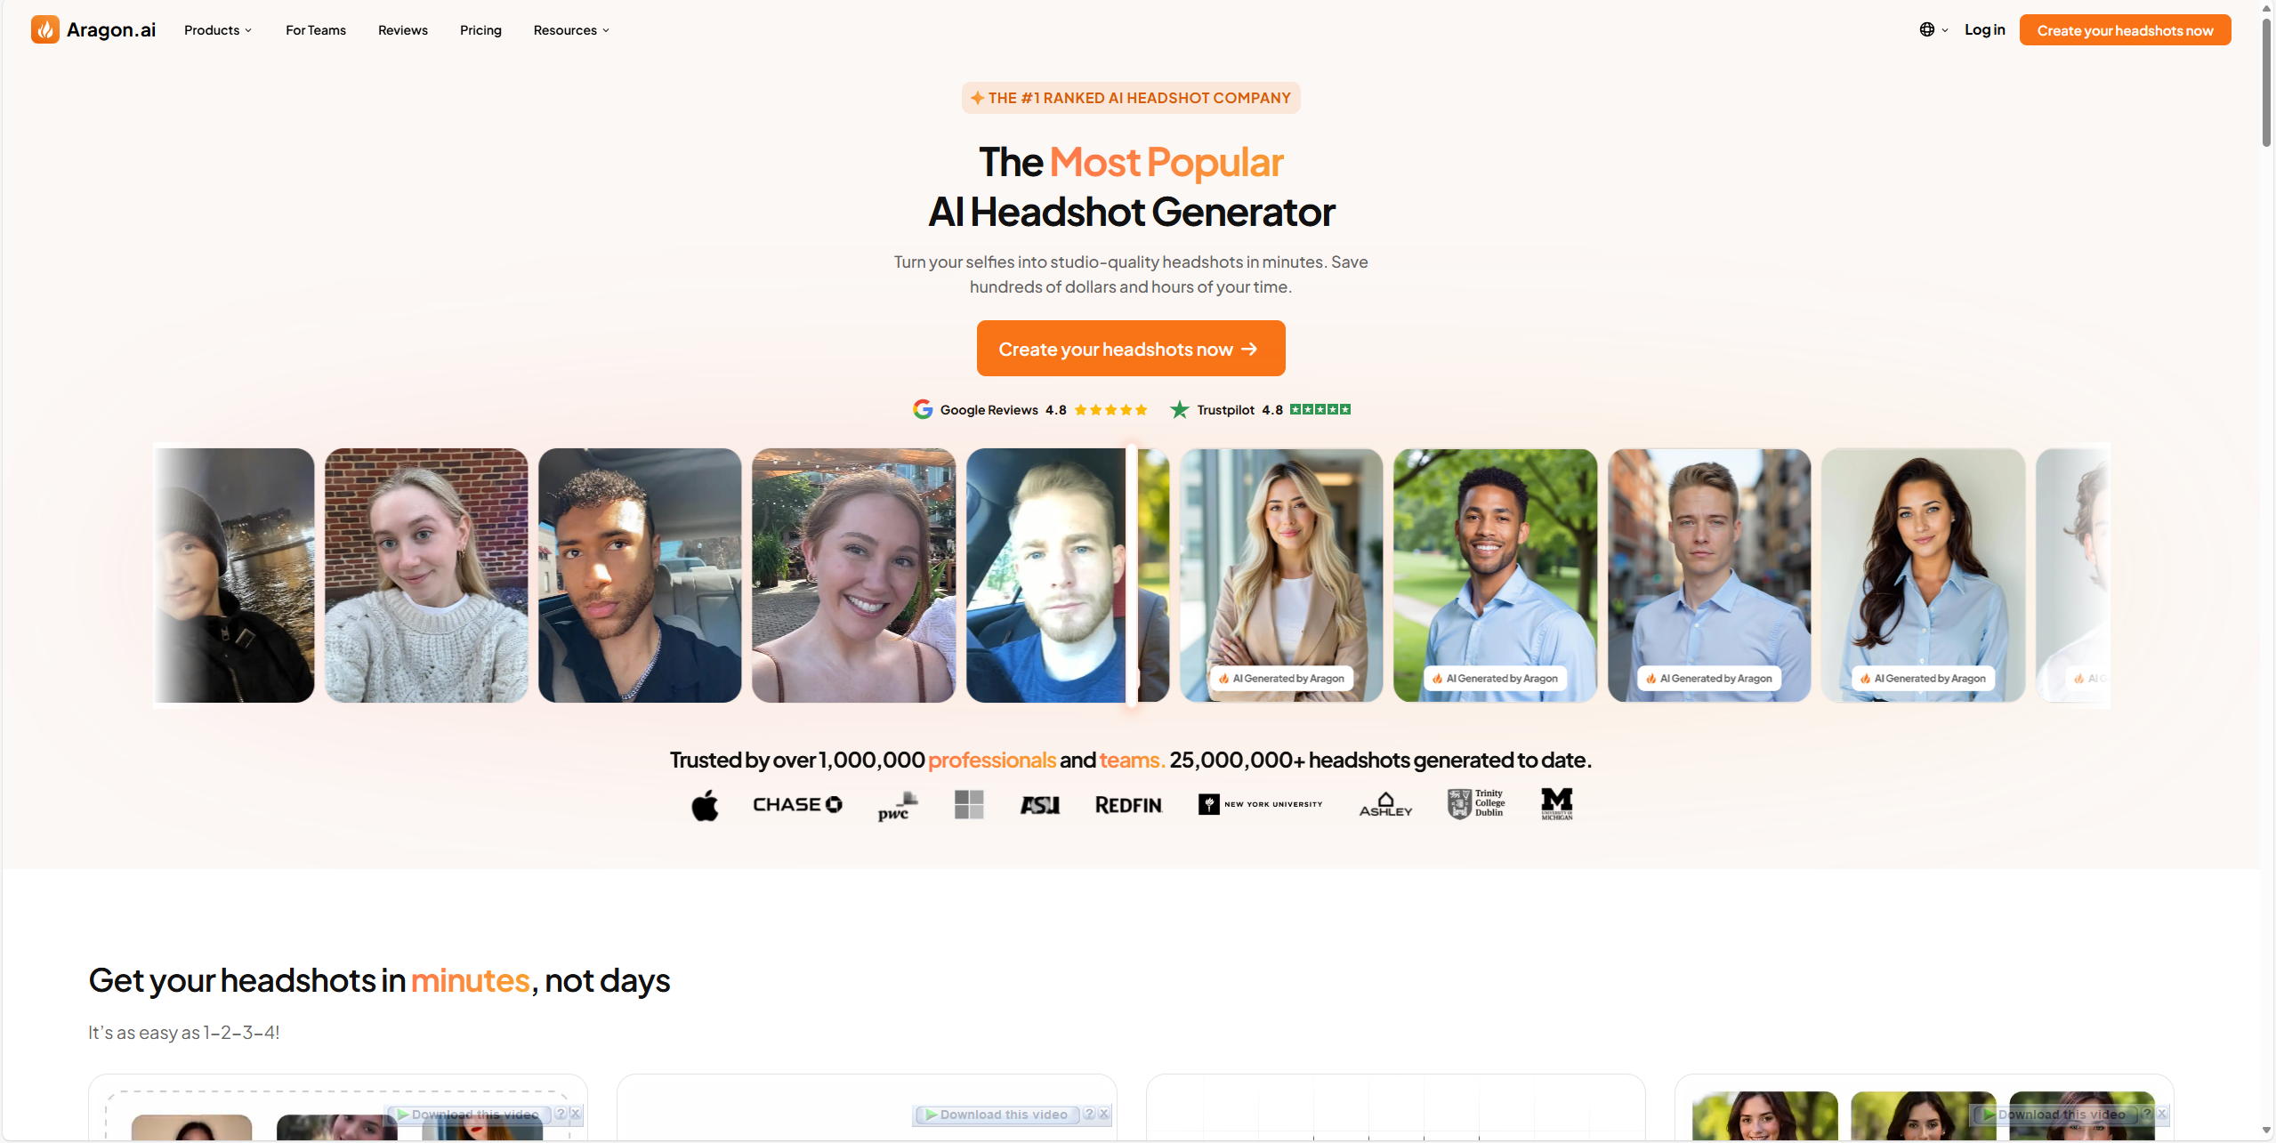
Task: Click the Log in link
Action: coord(1984,29)
